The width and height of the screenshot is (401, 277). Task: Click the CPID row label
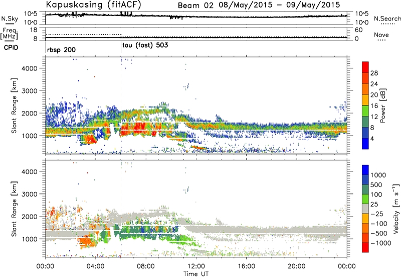[11, 47]
